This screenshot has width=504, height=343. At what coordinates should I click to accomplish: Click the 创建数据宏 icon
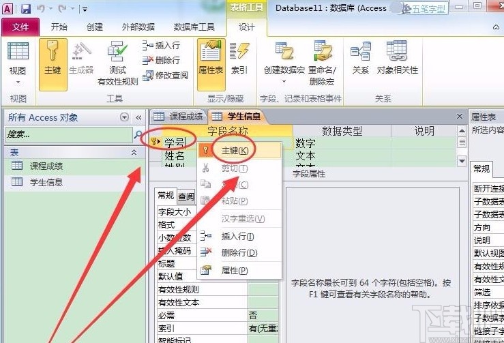(x=284, y=61)
